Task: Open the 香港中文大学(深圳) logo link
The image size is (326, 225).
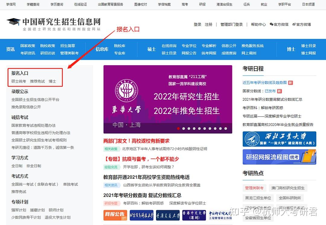Action: coord(194,215)
